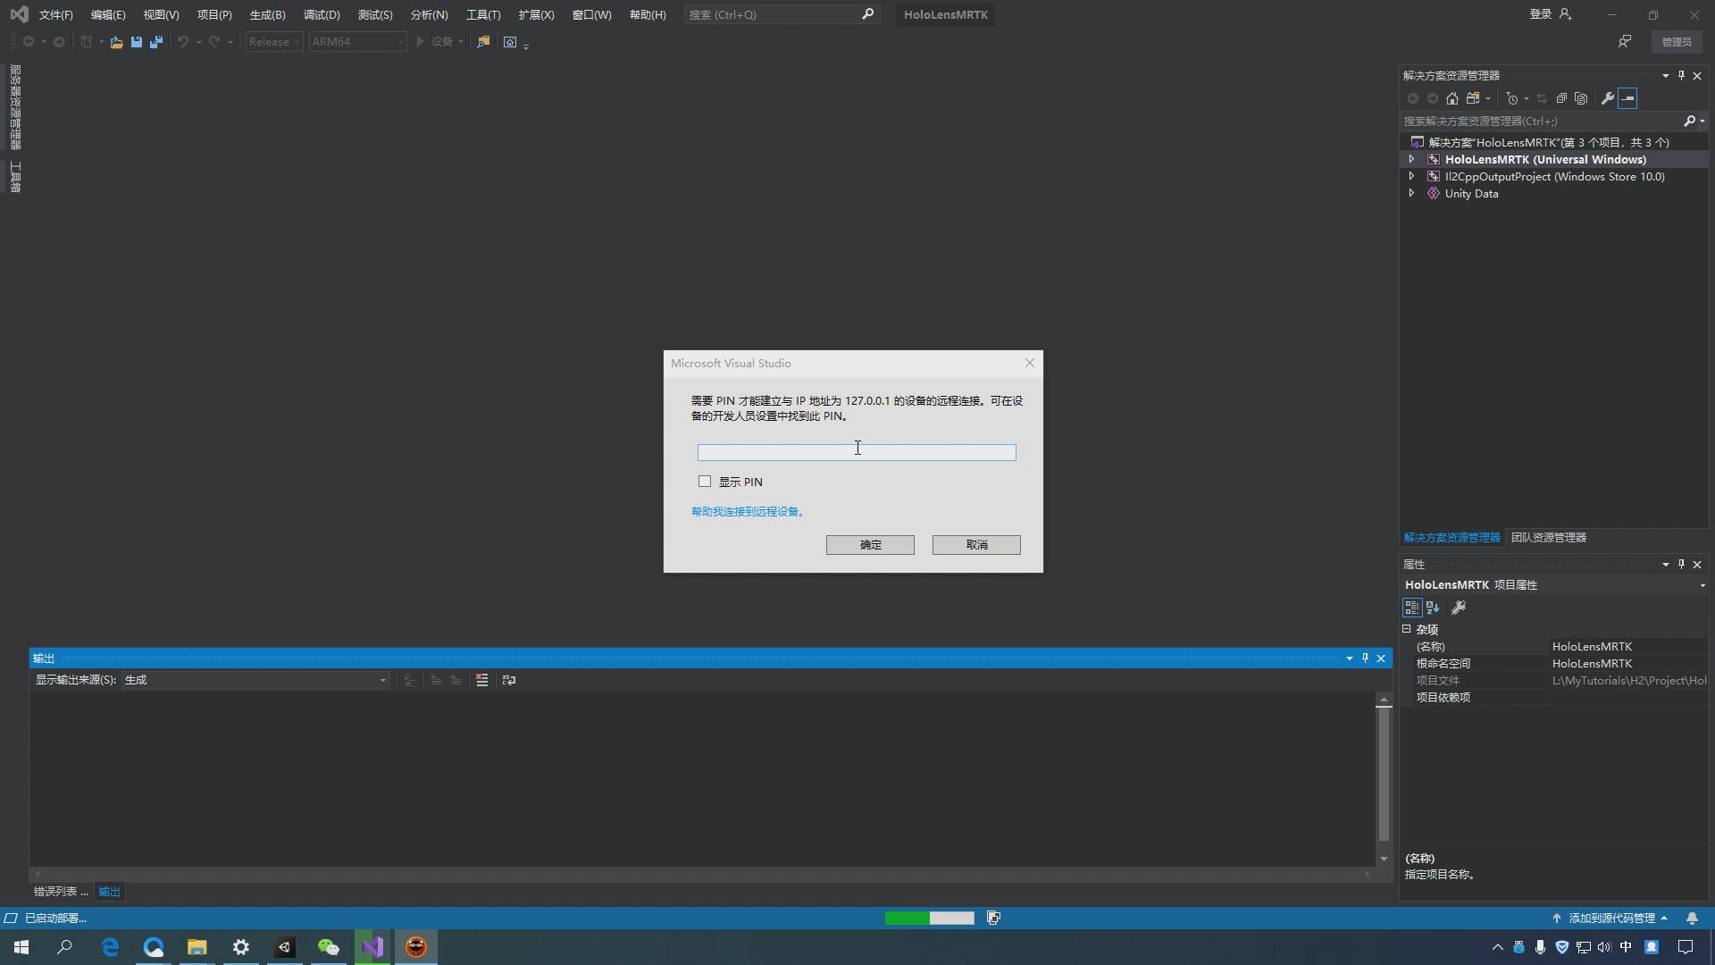Click Collapse All in Solution Explorer
Screen dimensions: 1715x965
click(1561, 98)
